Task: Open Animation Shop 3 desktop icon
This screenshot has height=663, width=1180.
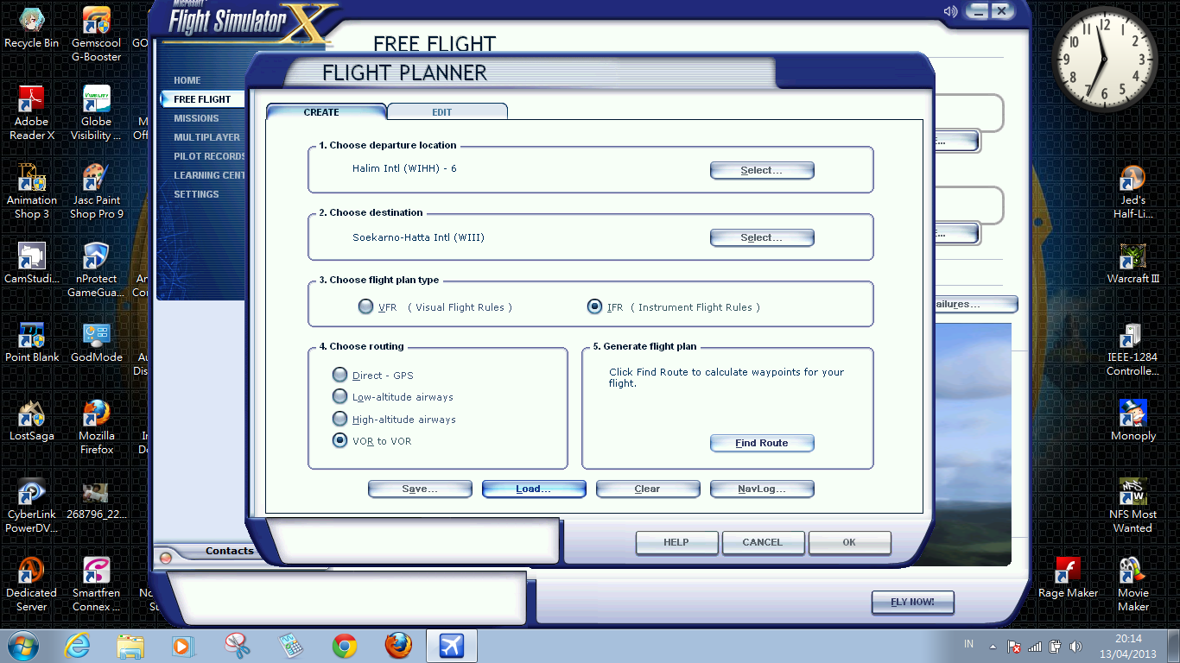Action: (32, 192)
